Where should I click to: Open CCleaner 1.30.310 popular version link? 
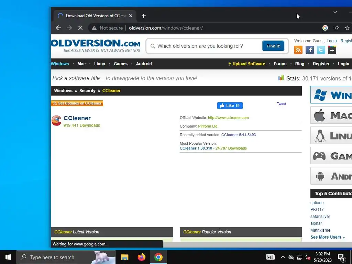click(196, 148)
